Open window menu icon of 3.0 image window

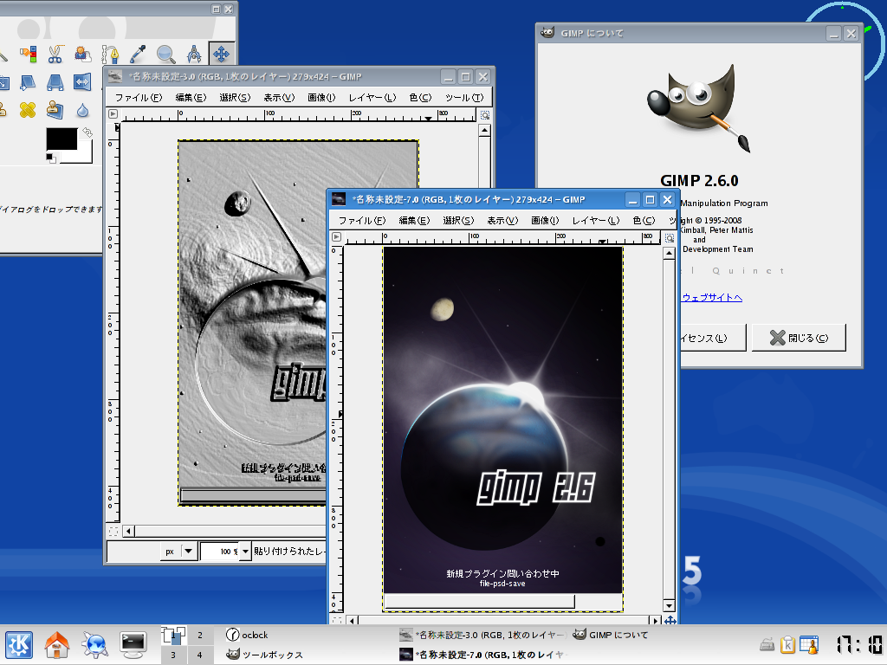click(x=115, y=76)
